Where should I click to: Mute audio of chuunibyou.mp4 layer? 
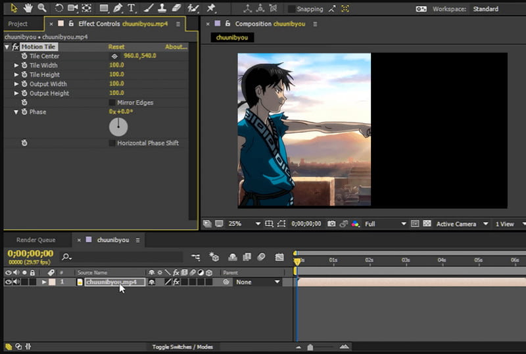16,282
